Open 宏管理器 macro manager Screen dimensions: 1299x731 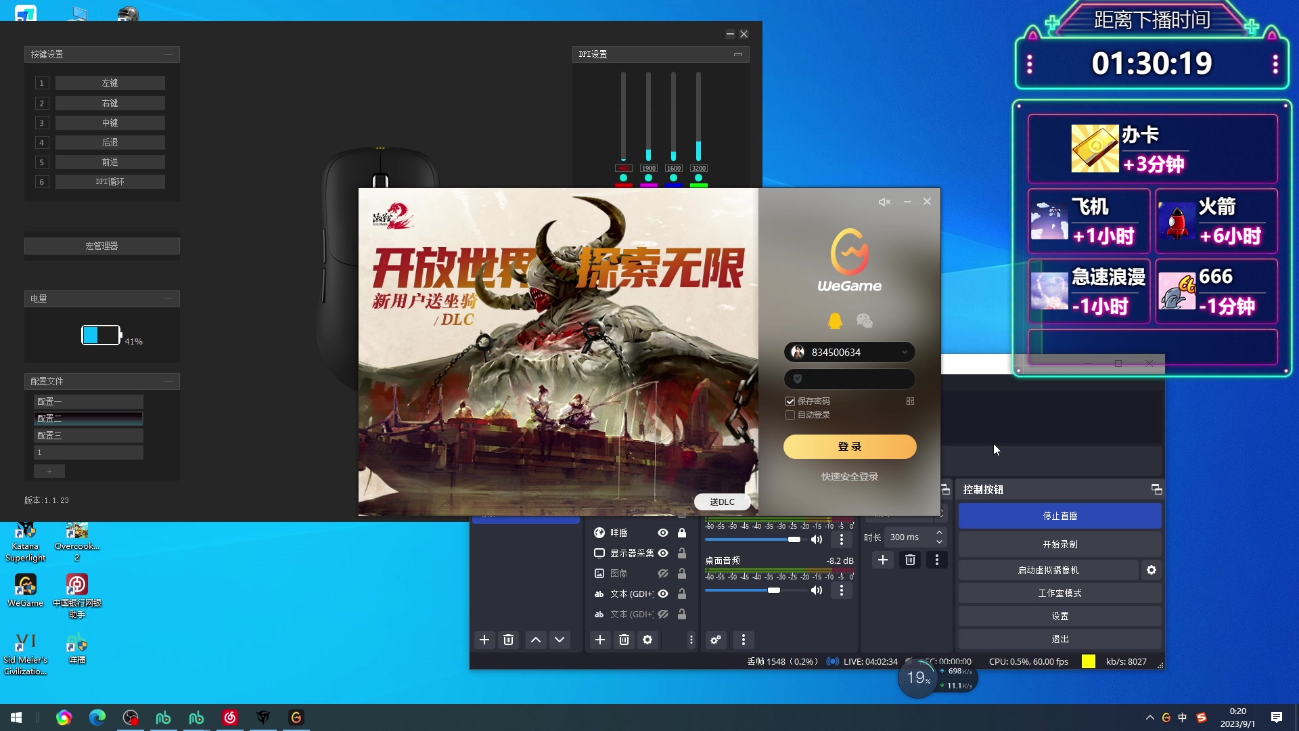pos(102,246)
